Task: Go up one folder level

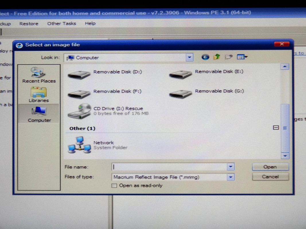Action: point(217,57)
